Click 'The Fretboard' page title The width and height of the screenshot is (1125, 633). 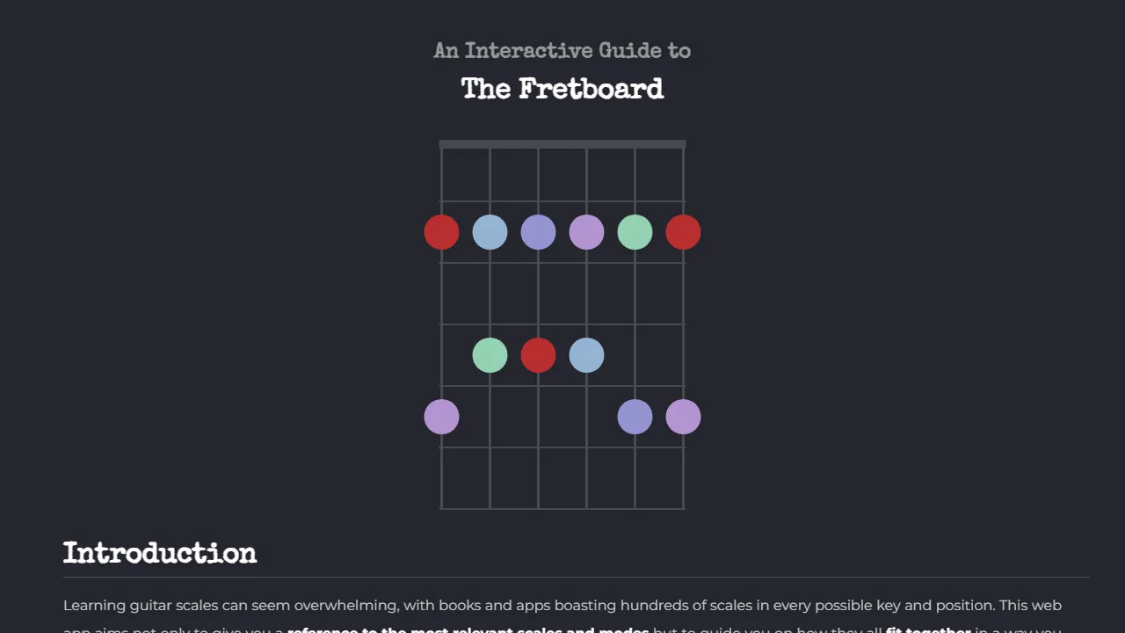(x=562, y=89)
